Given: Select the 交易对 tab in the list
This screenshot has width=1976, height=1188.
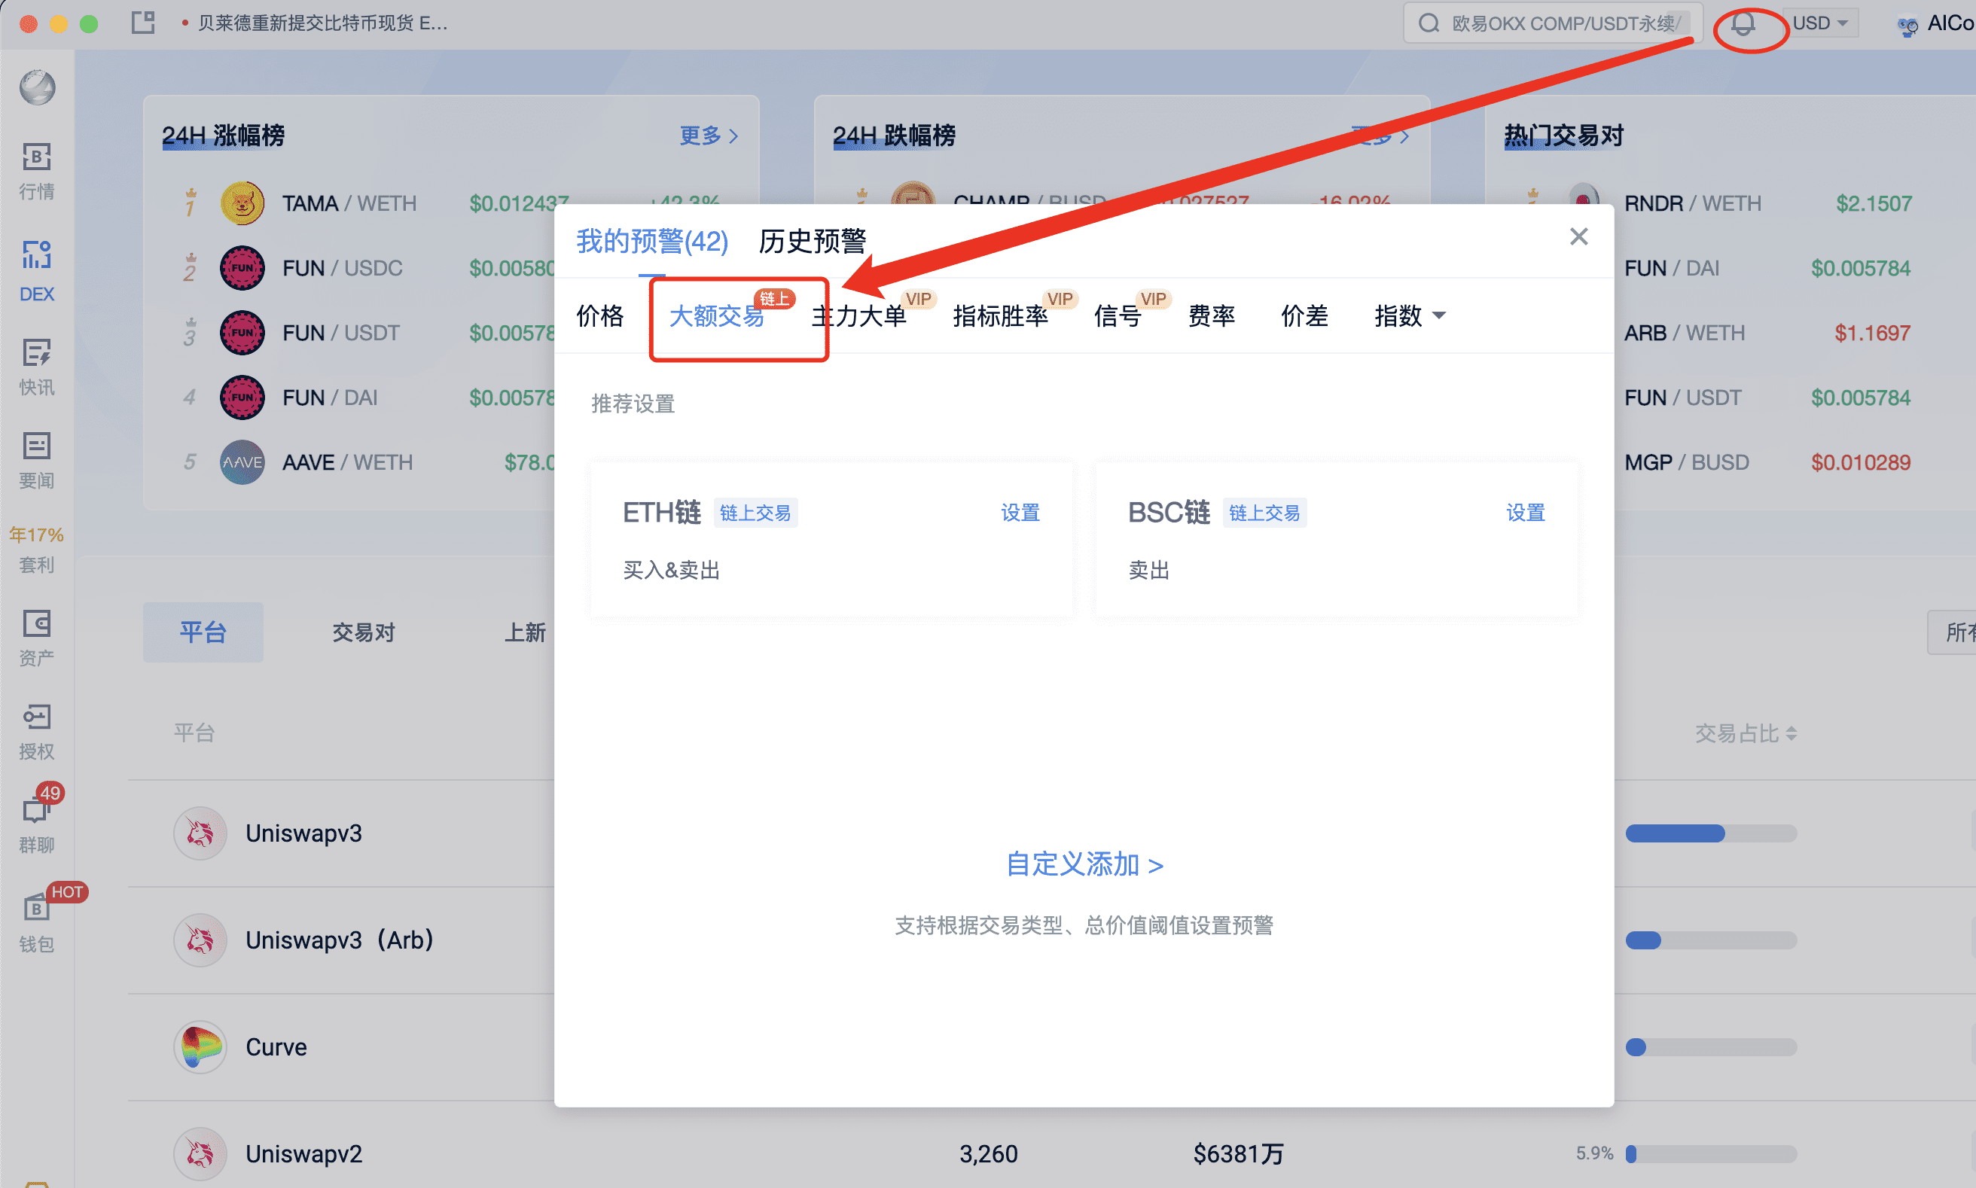Looking at the screenshot, I should [x=364, y=632].
